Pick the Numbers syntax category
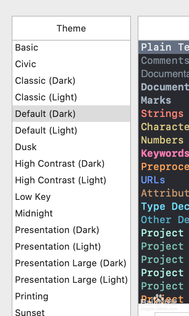189x316 pixels. [x=164, y=140]
